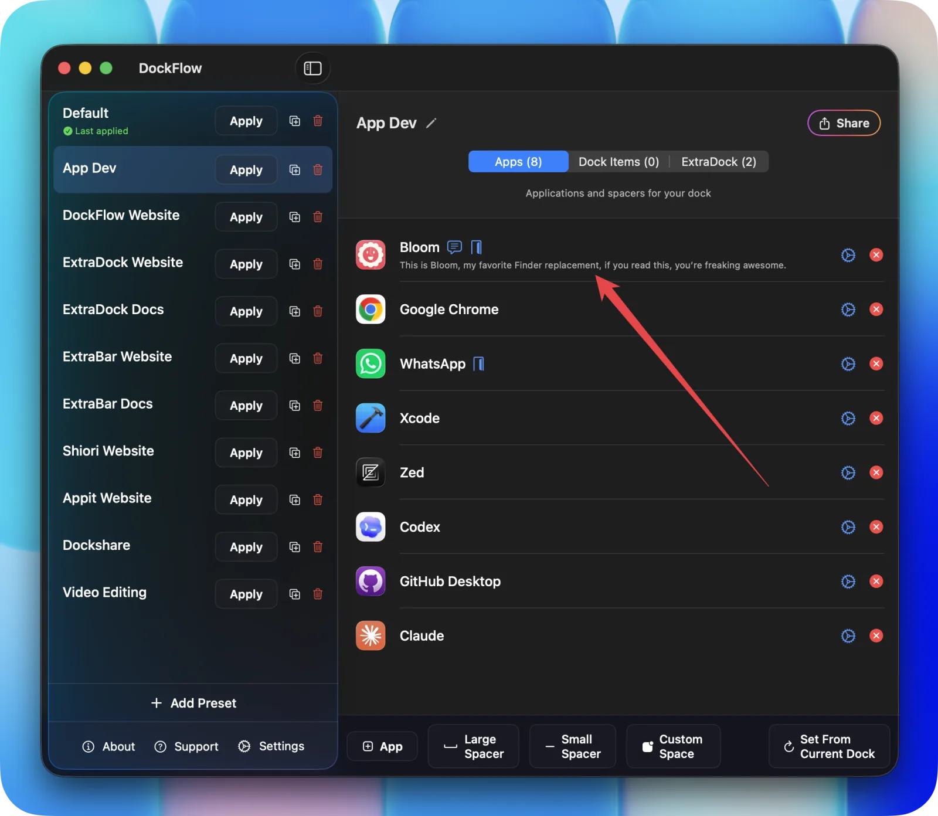This screenshot has height=816, width=938.
Task: Click the door icon next to WhatsApp
Action: tap(479, 364)
